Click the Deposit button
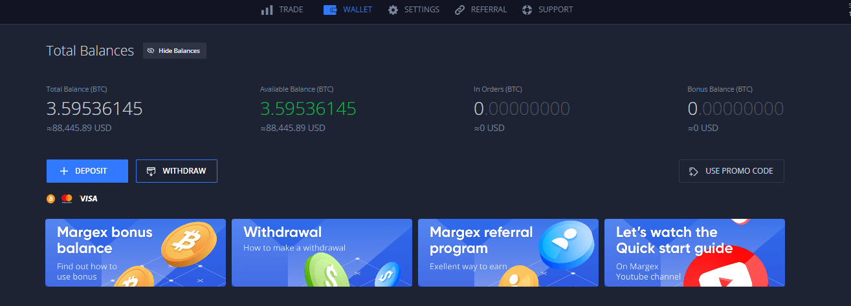The width and height of the screenshot is (851, 306). (x=87, y=171)
